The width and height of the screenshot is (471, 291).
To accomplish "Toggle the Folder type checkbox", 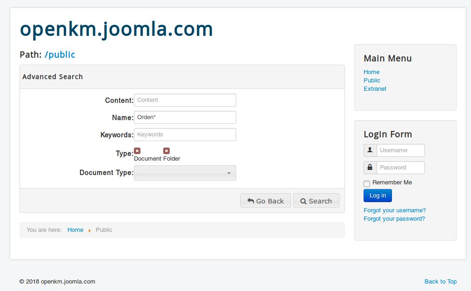I will [166, 151].
